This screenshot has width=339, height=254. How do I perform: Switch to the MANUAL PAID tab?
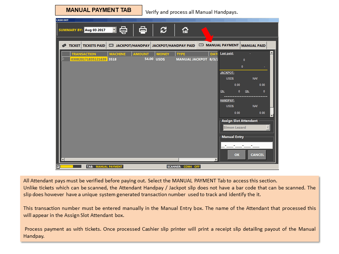click(x=253, y=46)
